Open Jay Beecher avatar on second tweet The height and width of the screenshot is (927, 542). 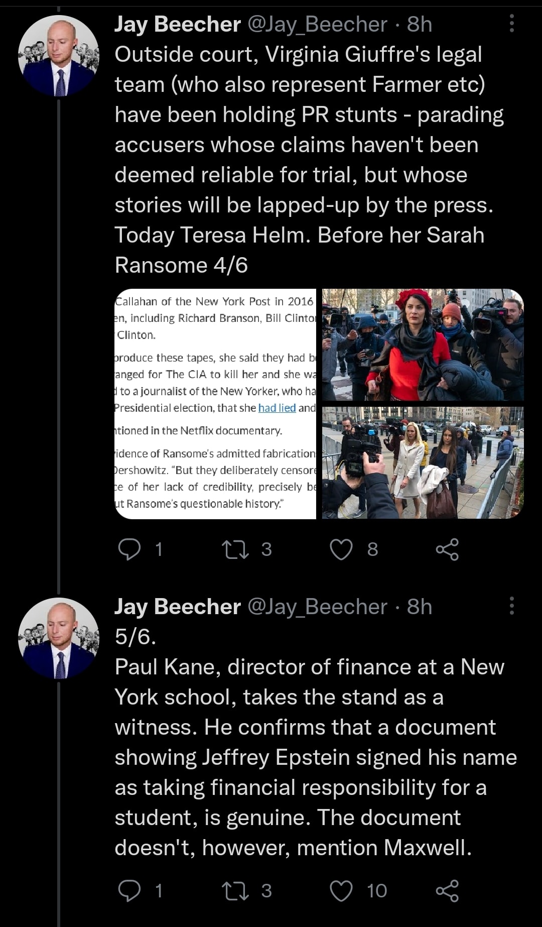tap(59, 638)
